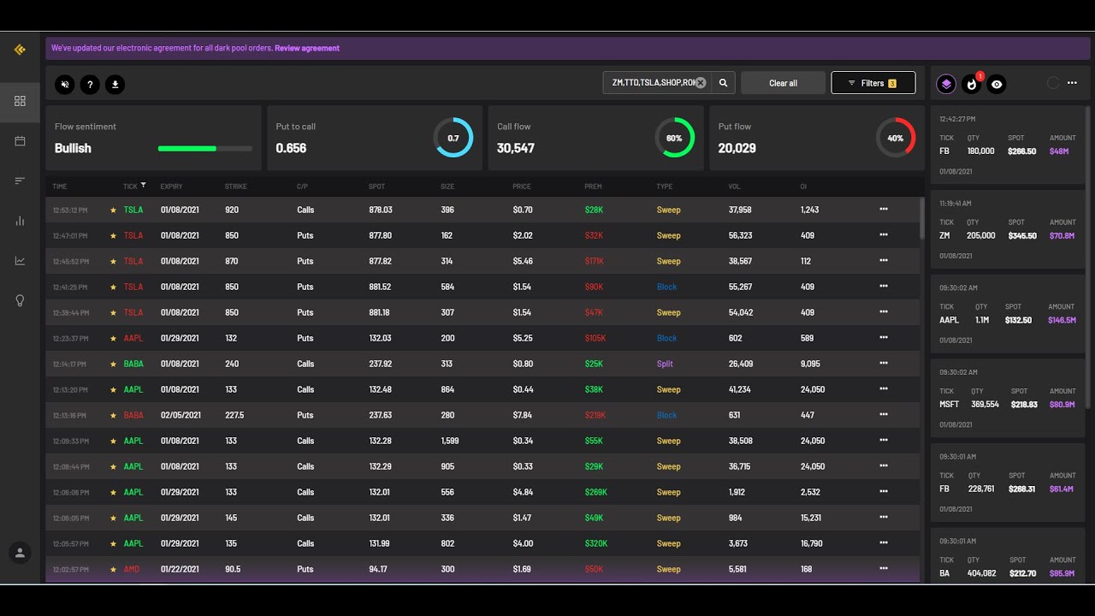Sort by the TIME column header
The height and width of the screenshot is (616, 1095).
click(x=60, y=187)
